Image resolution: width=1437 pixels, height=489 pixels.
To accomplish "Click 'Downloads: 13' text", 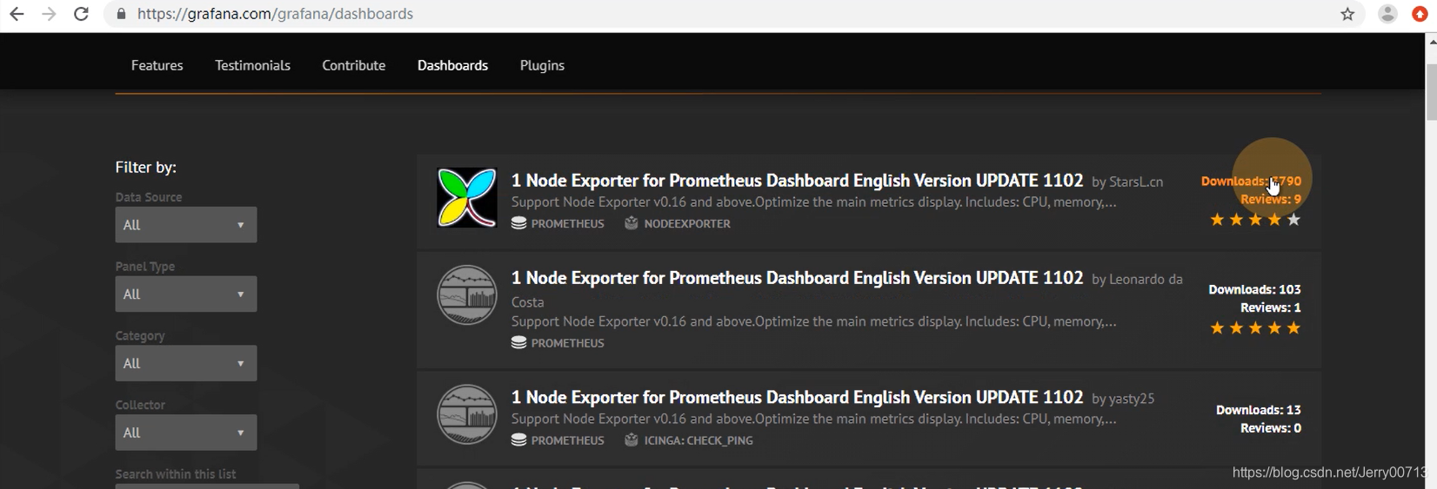I will (1259, 410).
